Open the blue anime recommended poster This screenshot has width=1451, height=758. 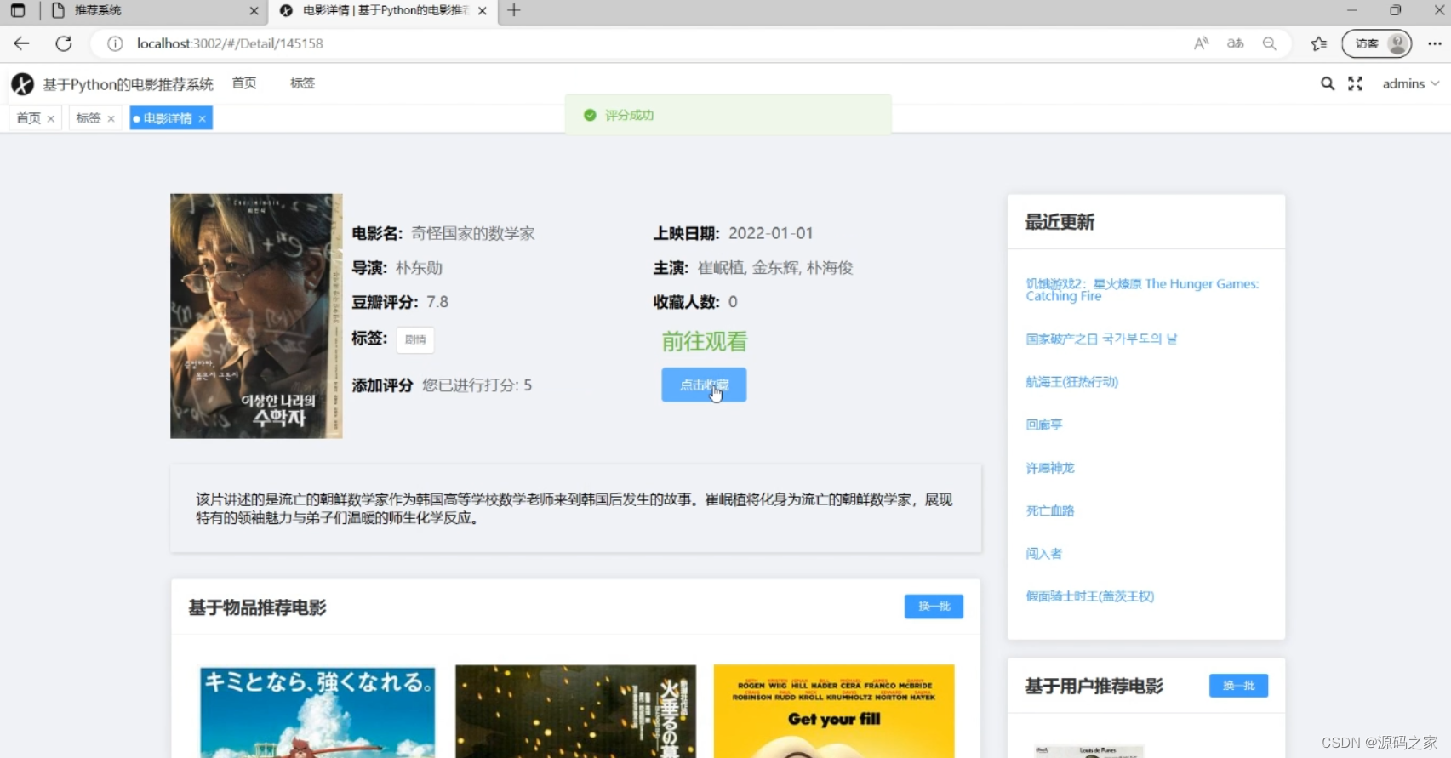coord(317,711)
